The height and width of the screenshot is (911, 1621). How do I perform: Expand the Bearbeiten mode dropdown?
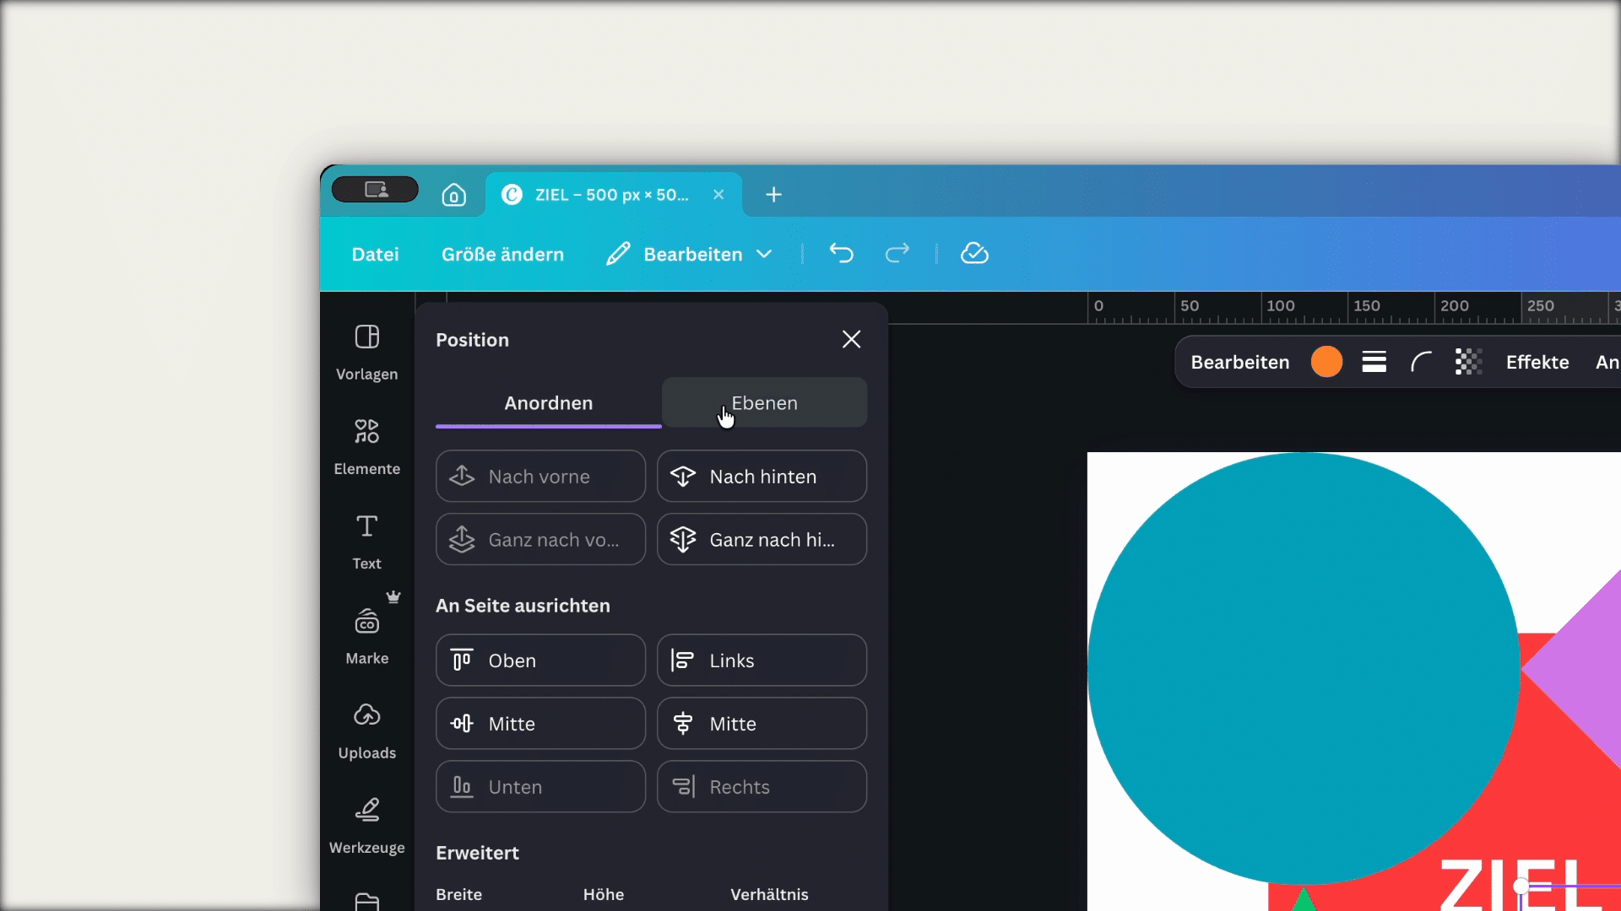690,254
